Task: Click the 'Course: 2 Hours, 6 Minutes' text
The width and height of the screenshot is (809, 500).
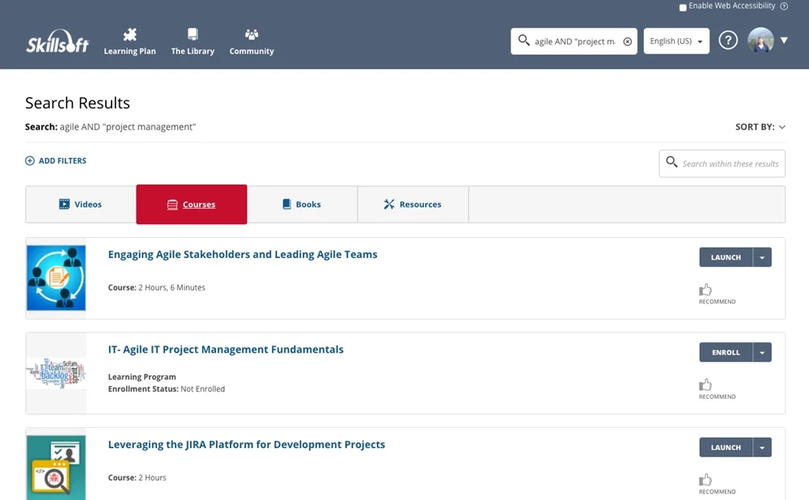Action: (156, 287)
